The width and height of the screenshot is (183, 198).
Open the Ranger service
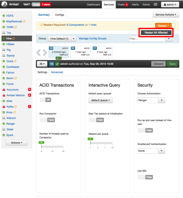(x=10, y=124)
